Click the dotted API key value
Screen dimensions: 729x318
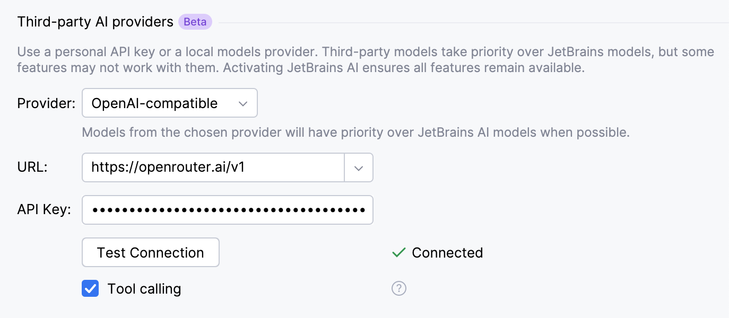pos(228,209)
